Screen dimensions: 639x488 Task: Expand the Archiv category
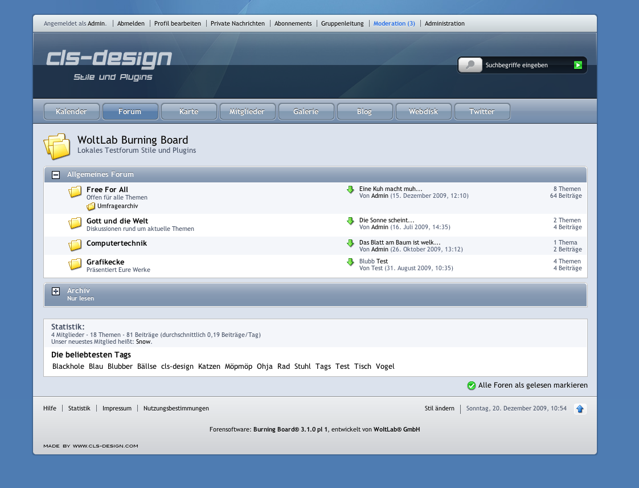[56, 291]
